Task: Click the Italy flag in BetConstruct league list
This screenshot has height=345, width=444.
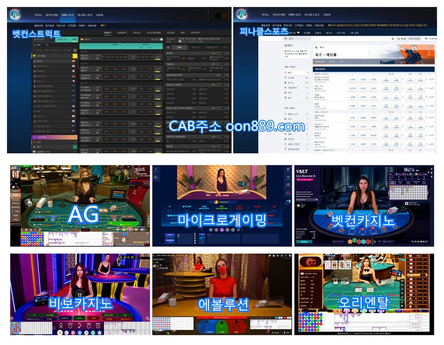Action: [73, 71]
